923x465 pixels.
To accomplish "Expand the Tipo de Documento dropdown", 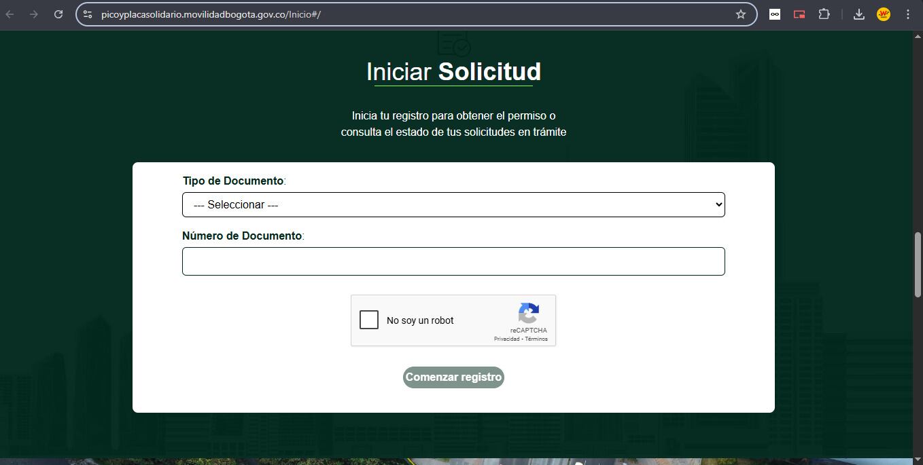I will (x=453, y=205).
